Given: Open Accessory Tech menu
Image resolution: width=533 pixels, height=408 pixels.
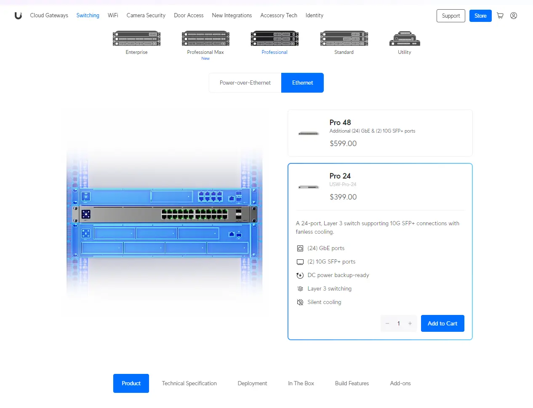Looking at the screenshot, I should (279, 16).
